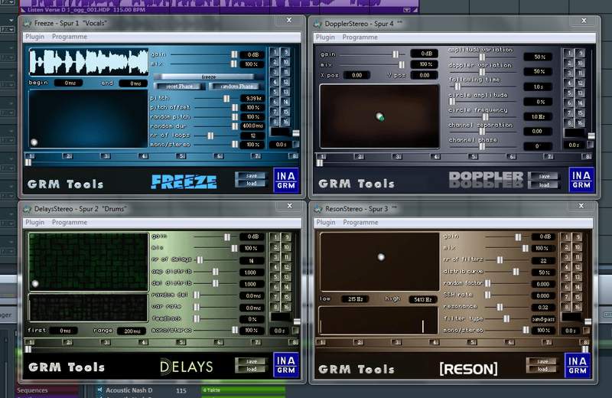This screenshot has height=398, width=612.
Task: Click Freeze window title bar icon
Action: 28,24
